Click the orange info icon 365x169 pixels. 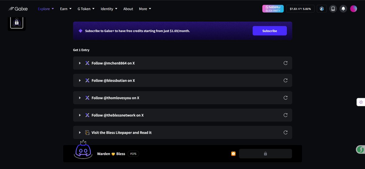tap(233, 154)
